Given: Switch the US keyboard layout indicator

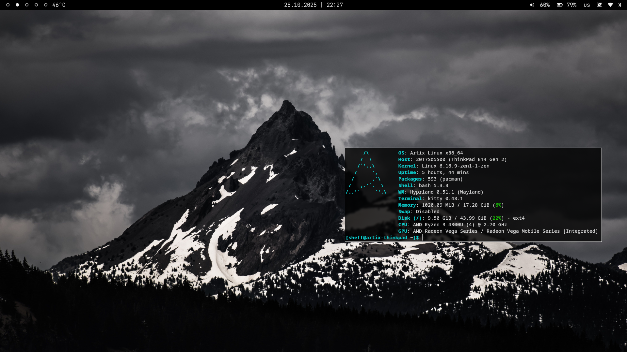Looking at the screenshot, I should pyautogui.click(x=587, y=5).
